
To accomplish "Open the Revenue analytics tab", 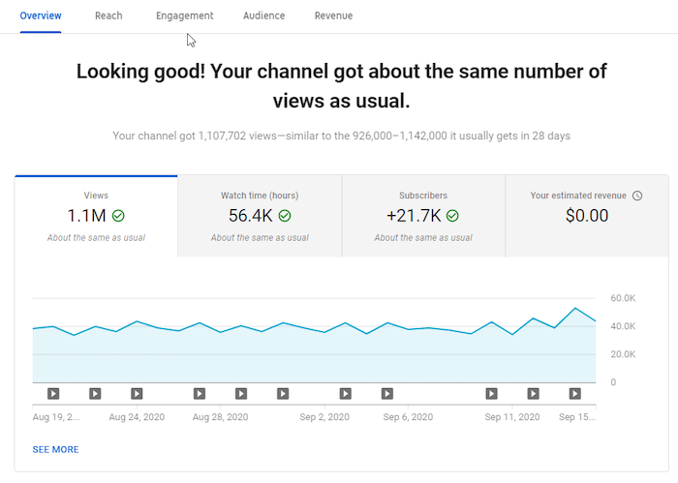I will [x=333, y=16].
